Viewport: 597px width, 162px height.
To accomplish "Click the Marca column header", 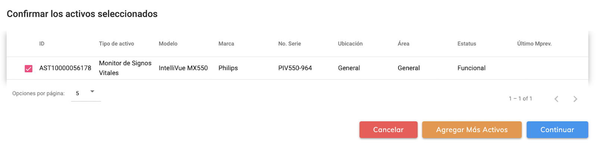I will [x=226, y=44].
